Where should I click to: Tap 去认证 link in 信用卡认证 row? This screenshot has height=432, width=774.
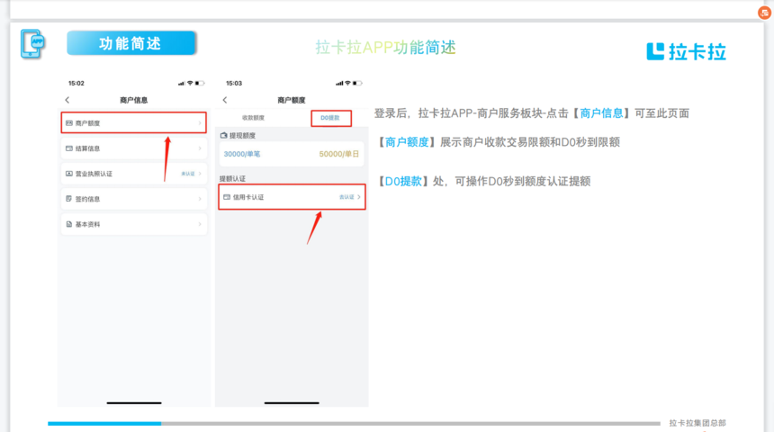tap(346, 197)
